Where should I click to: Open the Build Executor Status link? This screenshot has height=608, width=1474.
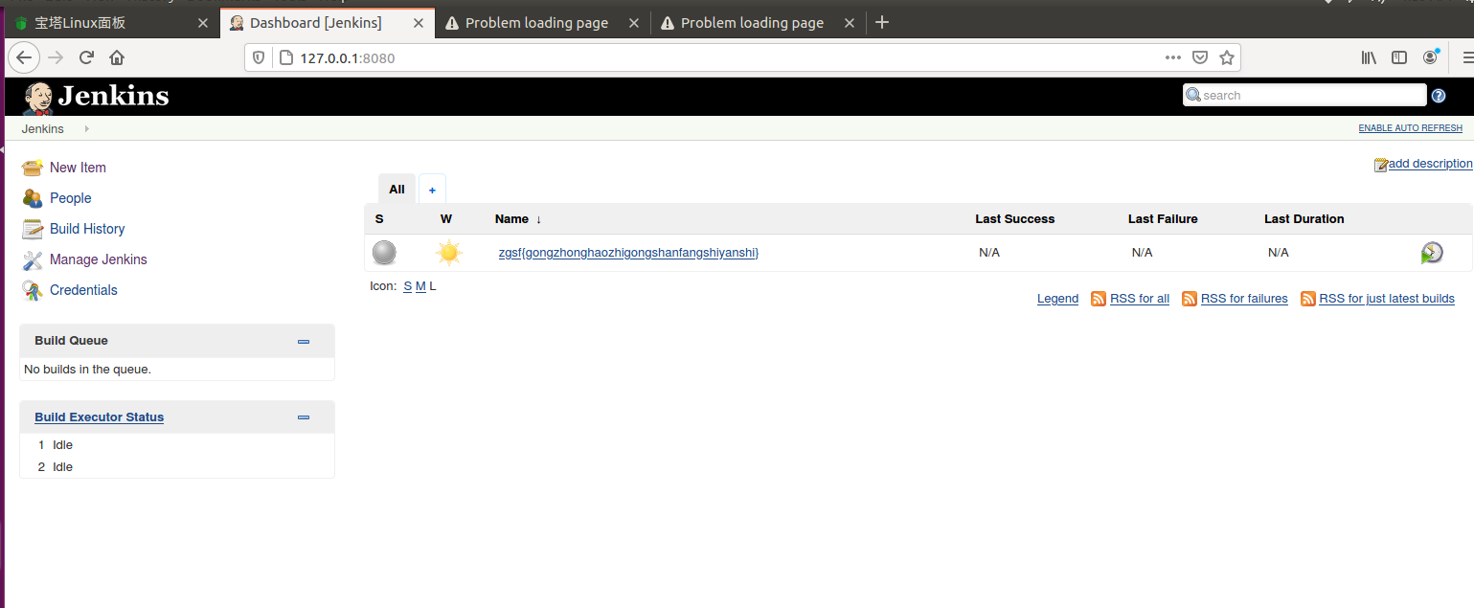click(99, 417)
